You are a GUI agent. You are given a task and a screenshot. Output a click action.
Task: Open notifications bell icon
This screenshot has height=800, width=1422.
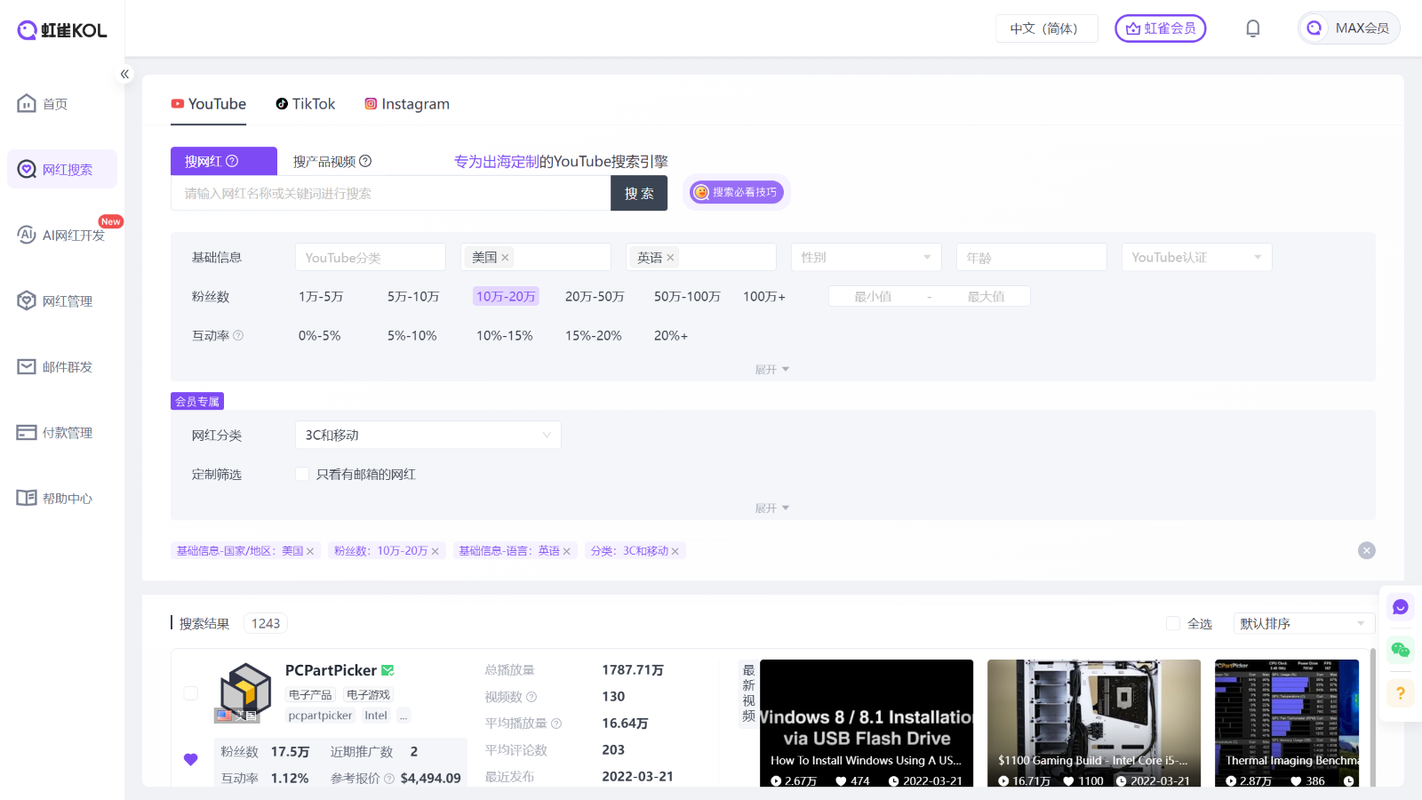point(1252,28)
